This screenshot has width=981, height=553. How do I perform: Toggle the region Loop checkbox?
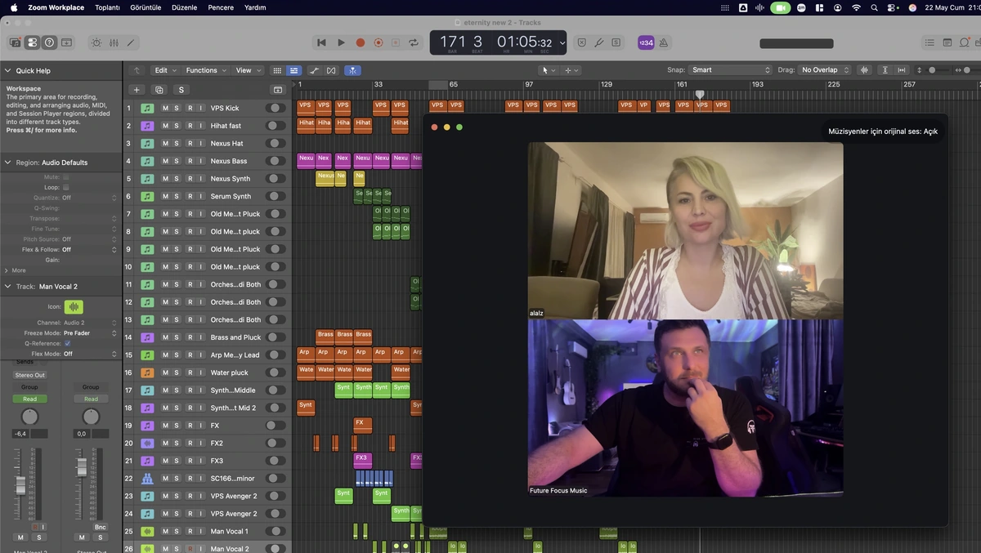click(65, 187)
